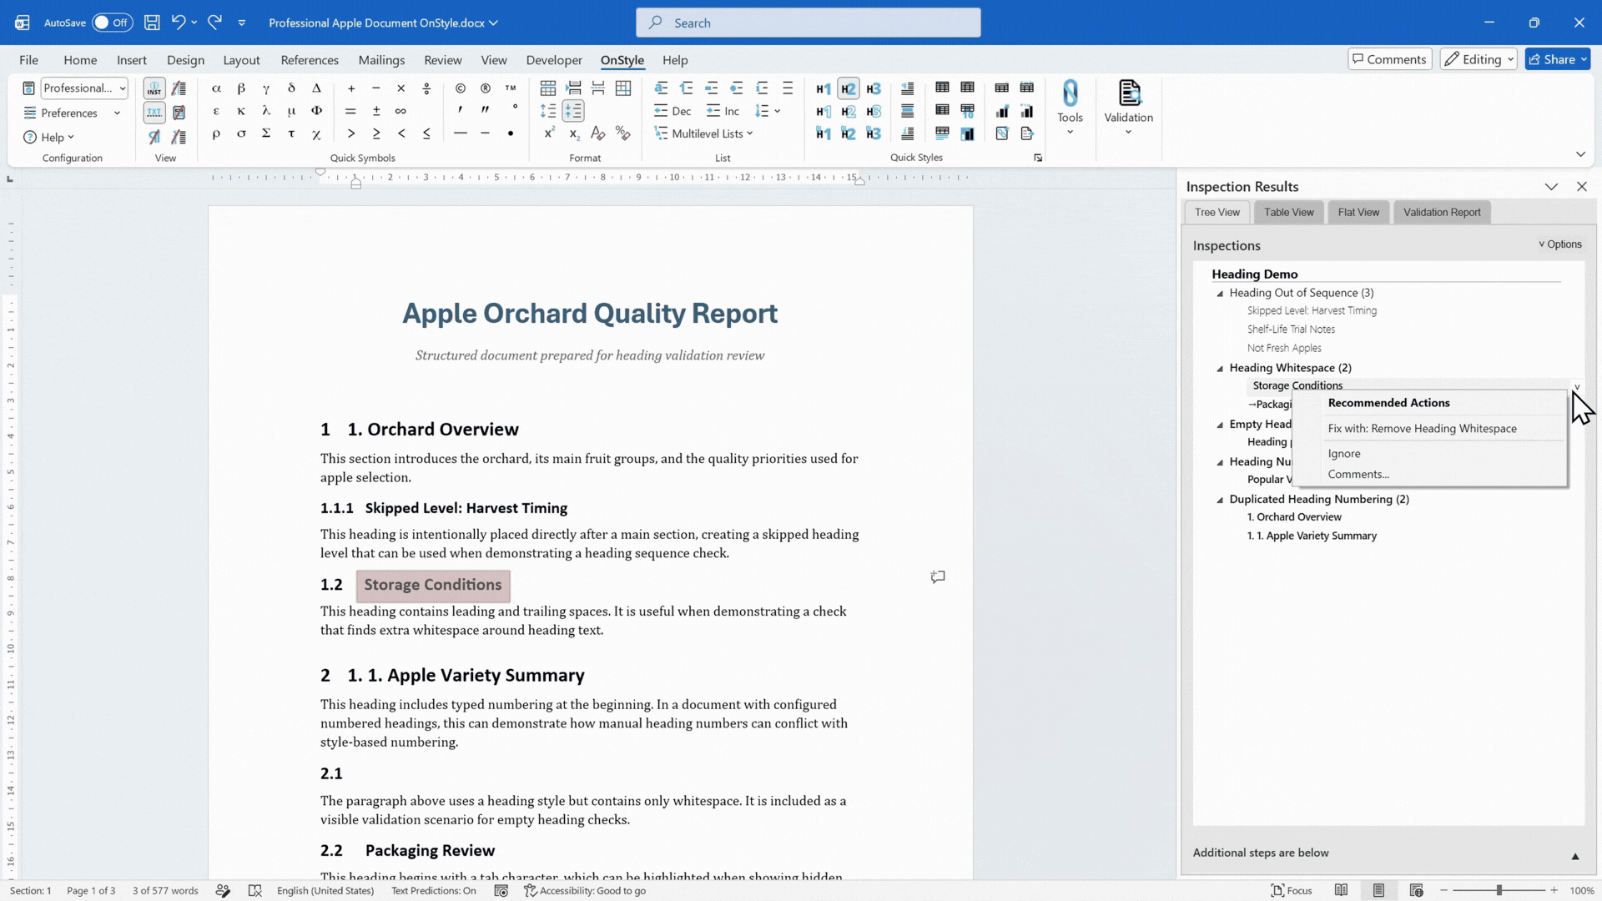Screen dimensions: 1602x901
Task: Click the configuration template icon beside Professional
Action: coord(28,88)
